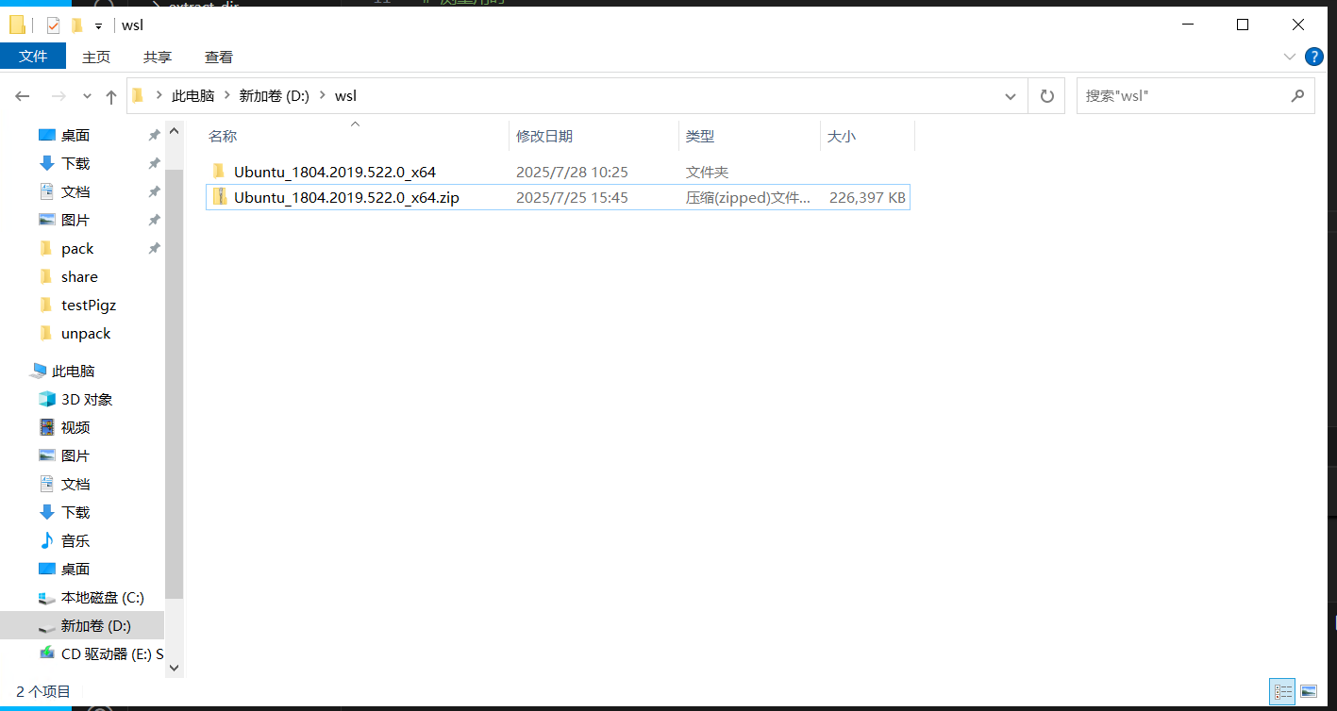Open the unpack folder in sidebar
1337x711 pixels.
(x=86, y=333)
